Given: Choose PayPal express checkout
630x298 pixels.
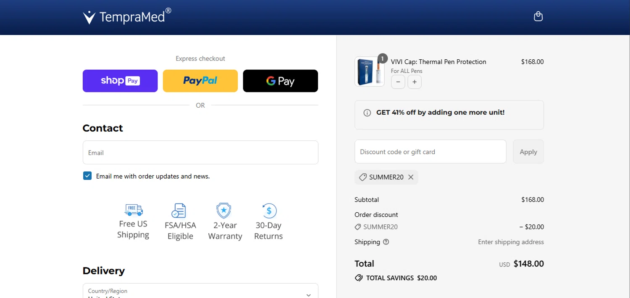Looking at the screenshot, I should [x=200, y=81].
